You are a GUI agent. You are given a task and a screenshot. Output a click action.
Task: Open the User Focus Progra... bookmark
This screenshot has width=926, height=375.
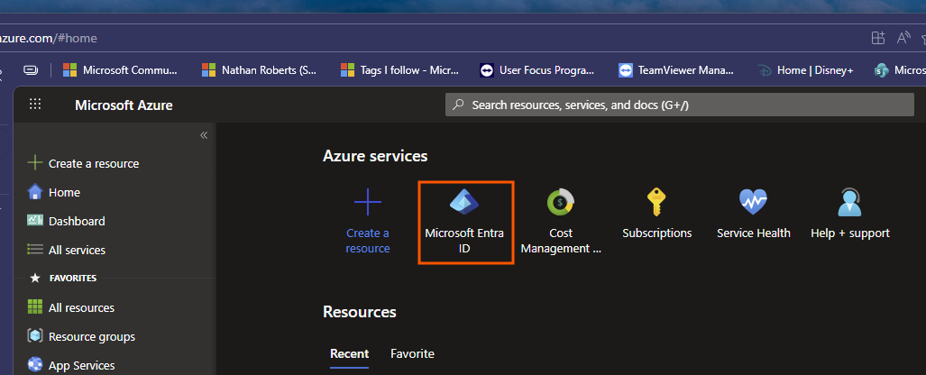coord(537,70)
